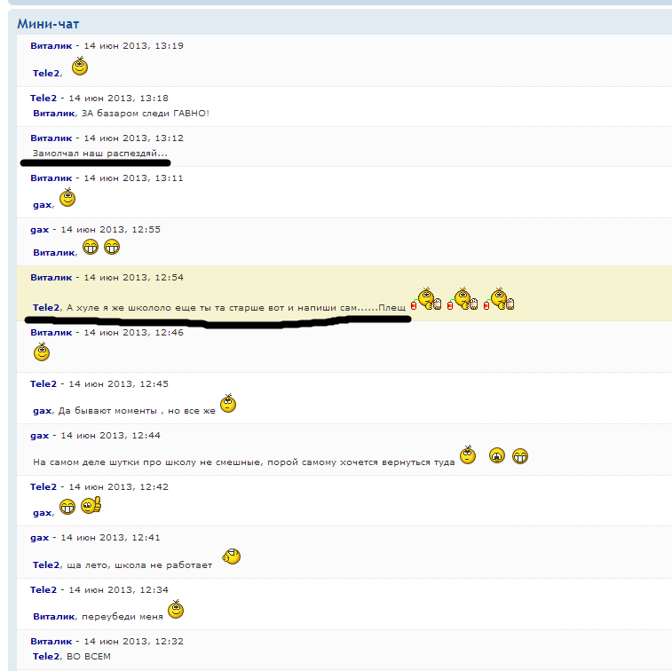Click the Tele2 mention before 'ВО ВСЕМ'

click(x=46, y=657)
